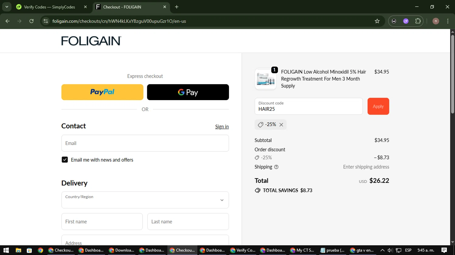Open the notification center icon
Screen dimensions: 455x255
tap(444, 250)
